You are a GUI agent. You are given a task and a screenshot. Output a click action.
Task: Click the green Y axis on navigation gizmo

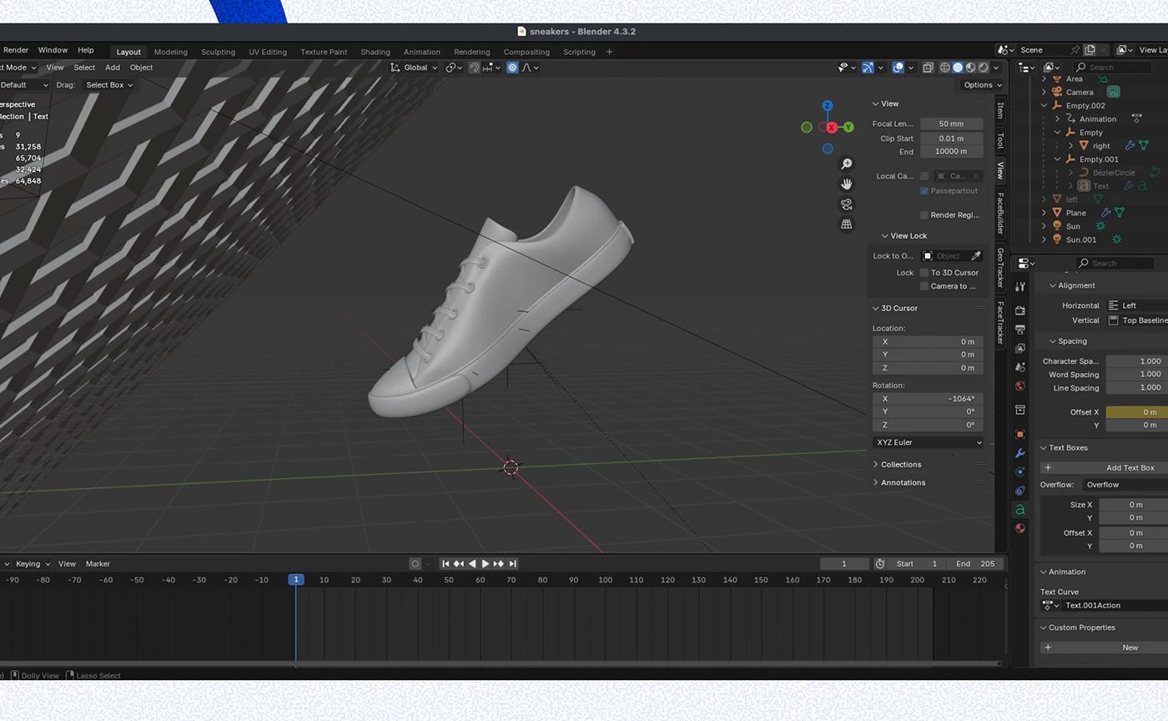point(848,127)
